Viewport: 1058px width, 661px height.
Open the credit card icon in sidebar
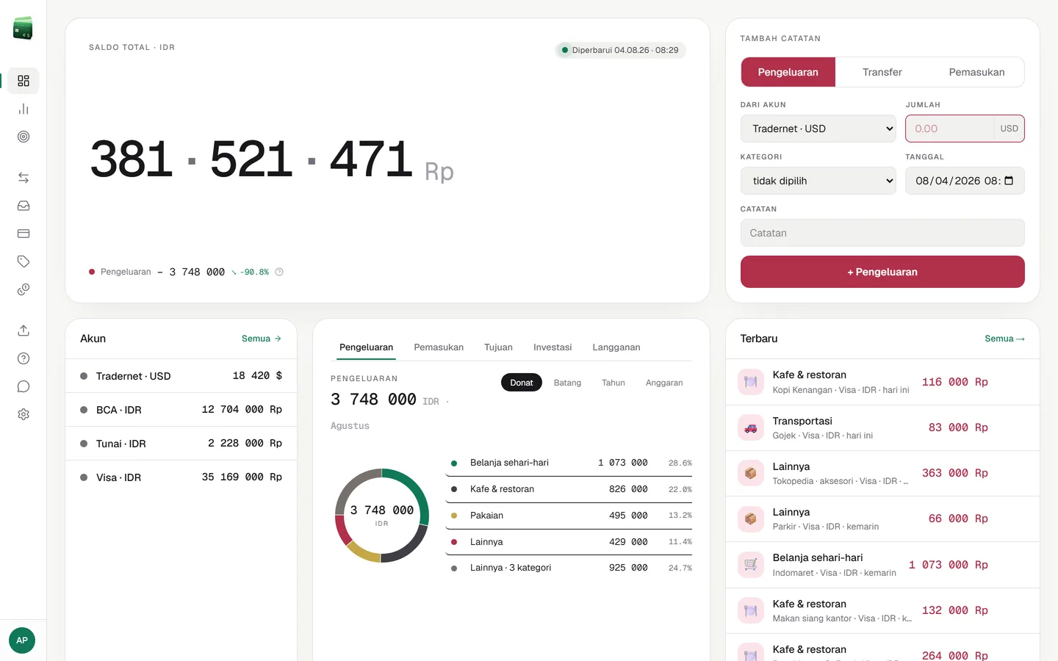coord(24,234)
